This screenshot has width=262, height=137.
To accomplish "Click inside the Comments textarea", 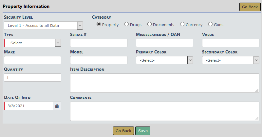I will [164, 111].
